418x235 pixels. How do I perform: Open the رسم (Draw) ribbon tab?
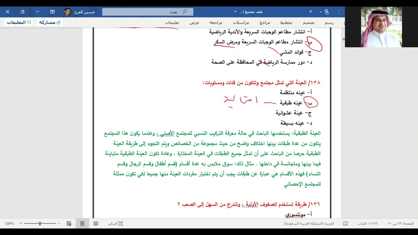click(329, 23)
